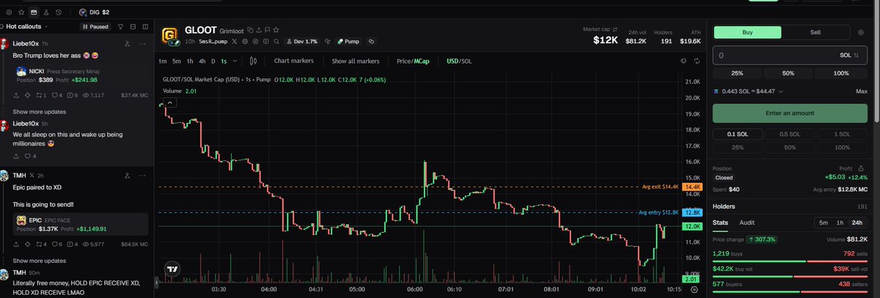
Task: Click the Enter an amount button
Action: pos(790,113)
